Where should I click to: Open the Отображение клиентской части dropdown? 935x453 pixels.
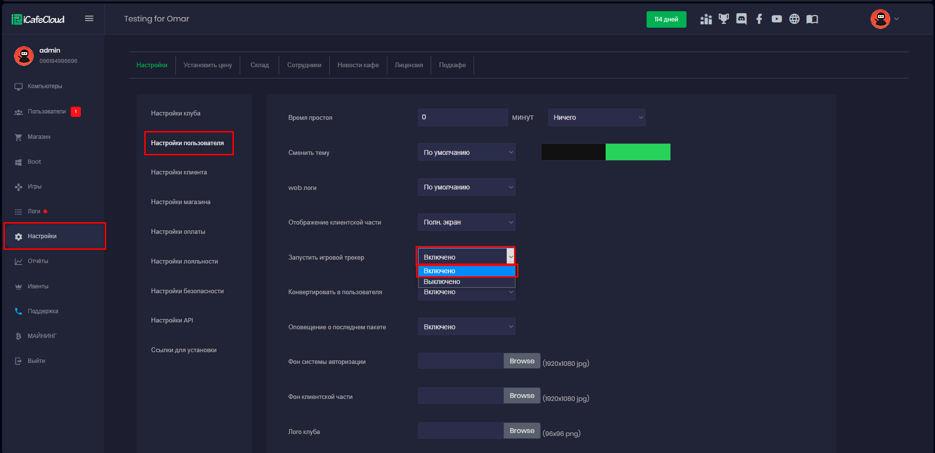point(466,222)
